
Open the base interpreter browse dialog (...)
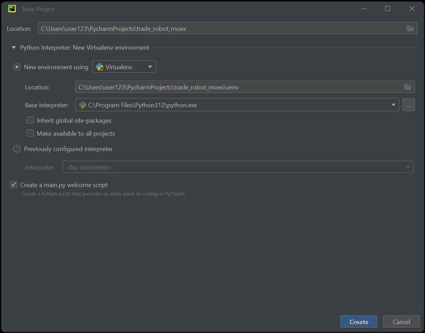coord(409,105)
